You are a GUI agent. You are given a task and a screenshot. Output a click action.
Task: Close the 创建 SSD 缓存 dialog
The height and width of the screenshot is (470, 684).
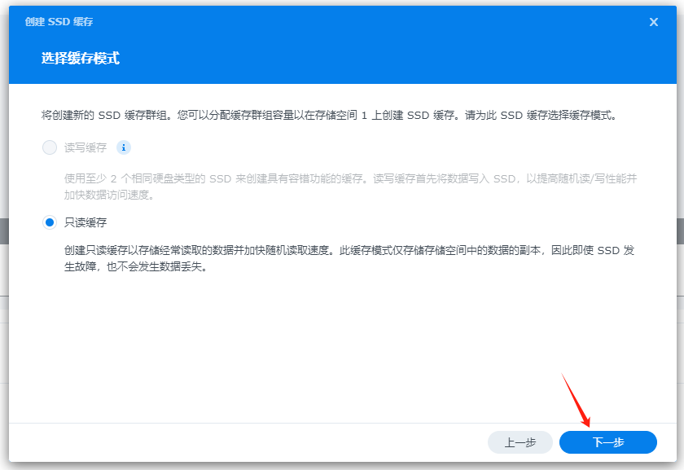point(653,22)
